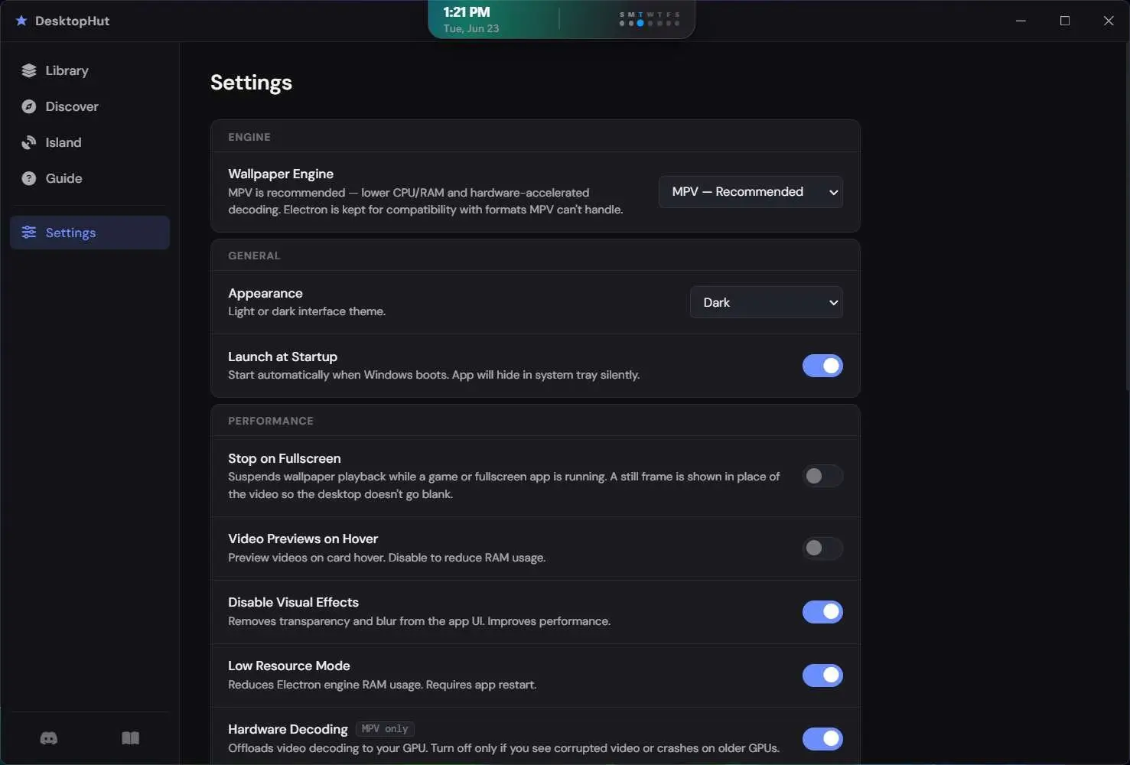Click the DesktopHut star logo icon
The width and height of the screenshot is (1130, 765).
(x=21, y=21)
